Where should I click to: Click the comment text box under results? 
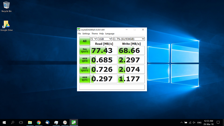click(112, 87)
